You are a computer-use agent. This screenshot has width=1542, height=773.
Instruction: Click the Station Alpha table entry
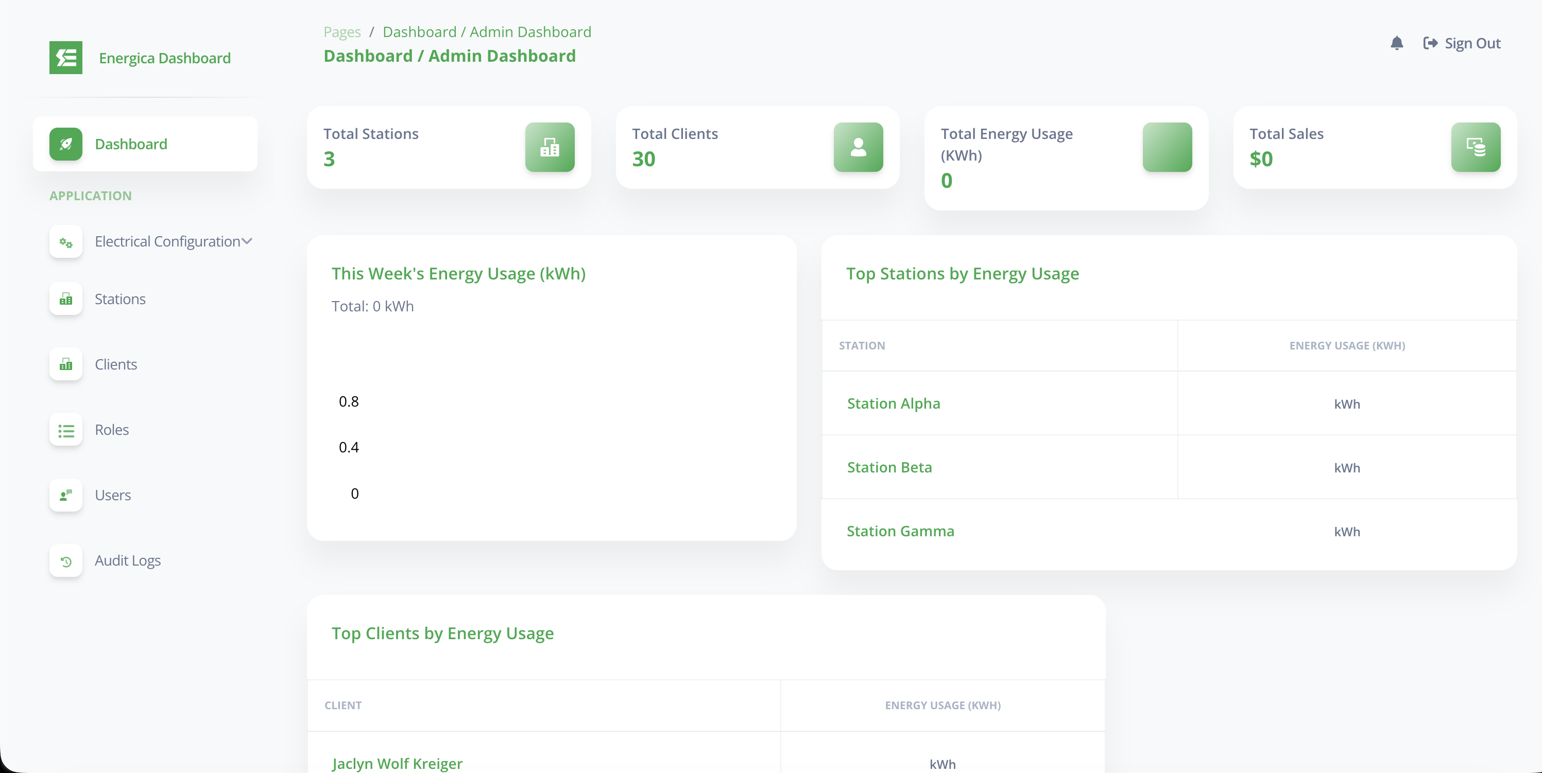pyautogui.click(x=893, y=403)
